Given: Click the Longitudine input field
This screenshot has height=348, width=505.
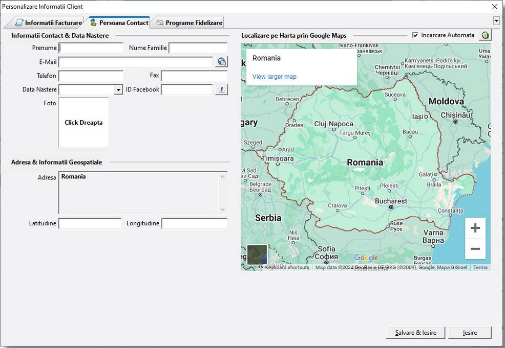Looking at the screenshot, I should (x=194, y=223).
